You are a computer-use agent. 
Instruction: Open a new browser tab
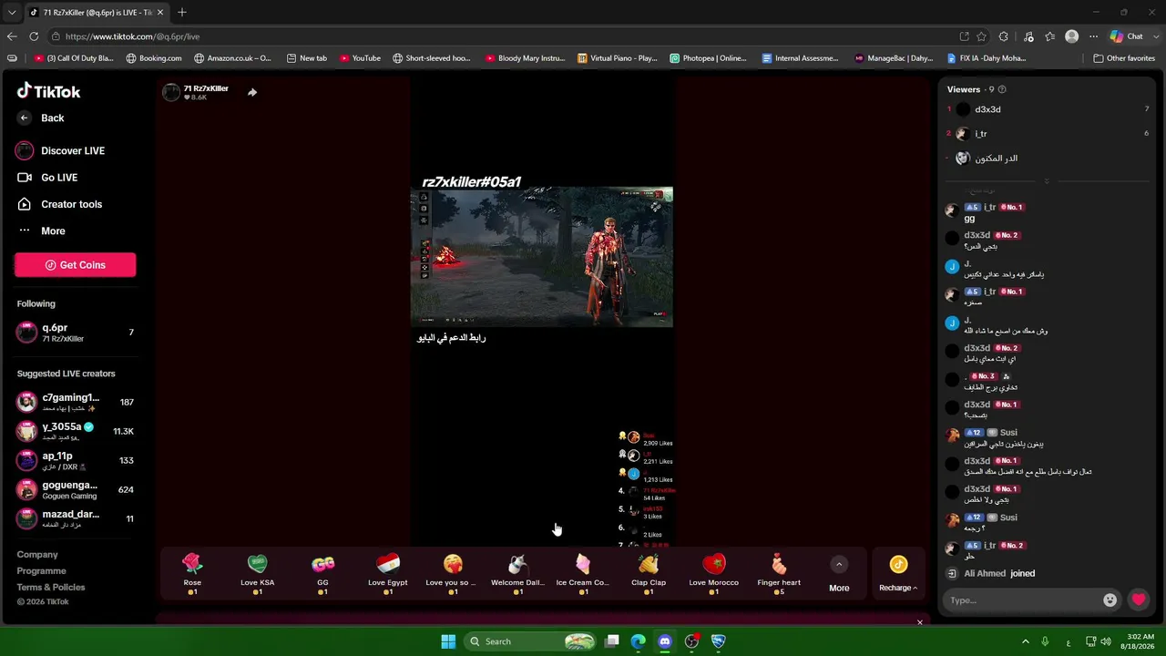[x=182, y=12]
